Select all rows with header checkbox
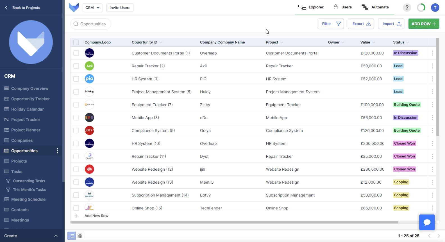This screenshot has width=445, height=242. tap(76, 42)
